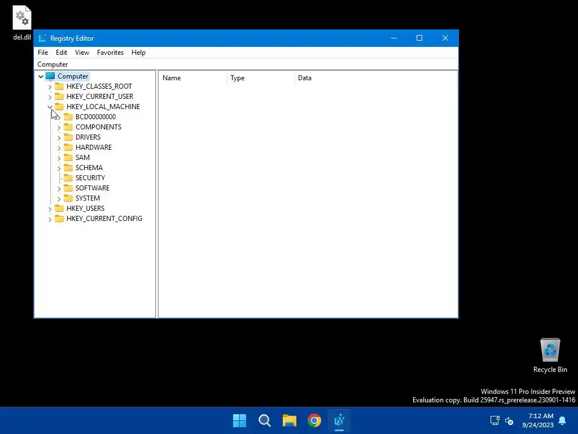Open the View menu
578x434 pixels.
pos(82,53)
